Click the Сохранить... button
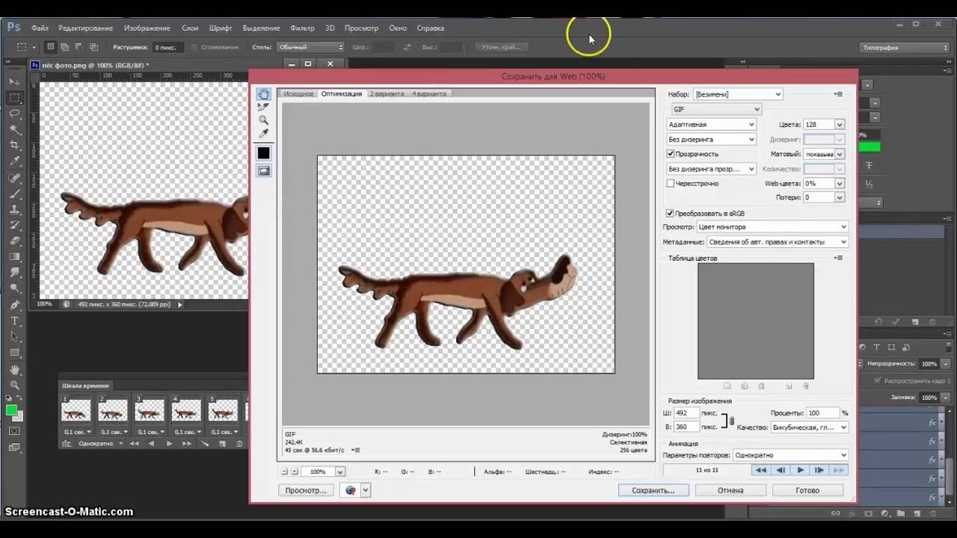The height and width of the screenshot is (538, 957). [653, 490]
